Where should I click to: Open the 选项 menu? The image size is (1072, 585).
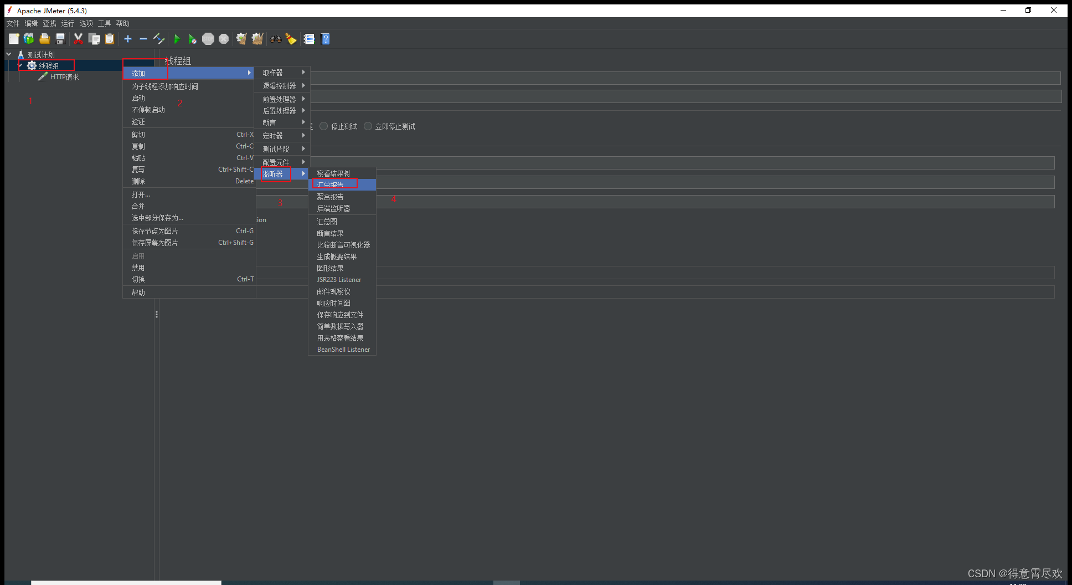(x=86, y=23)
